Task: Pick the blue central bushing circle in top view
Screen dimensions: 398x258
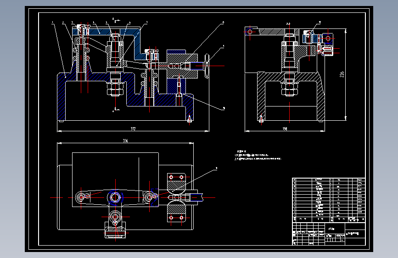Action: pyautogui.click(x=115, y=197)
